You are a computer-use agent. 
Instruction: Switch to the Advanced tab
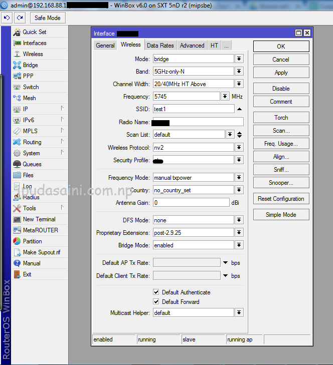192,46
